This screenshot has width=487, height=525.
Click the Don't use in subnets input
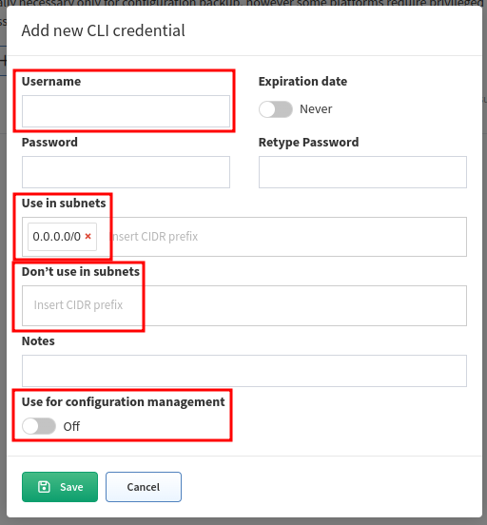pyautogui.click(x=244, y=305)
